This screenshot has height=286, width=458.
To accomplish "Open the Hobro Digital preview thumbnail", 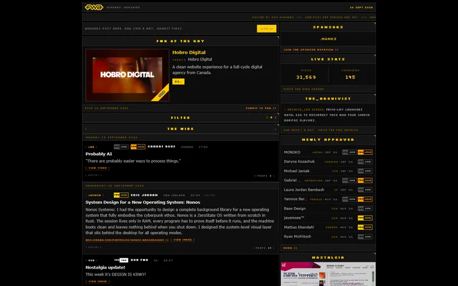I will (127, 75).
